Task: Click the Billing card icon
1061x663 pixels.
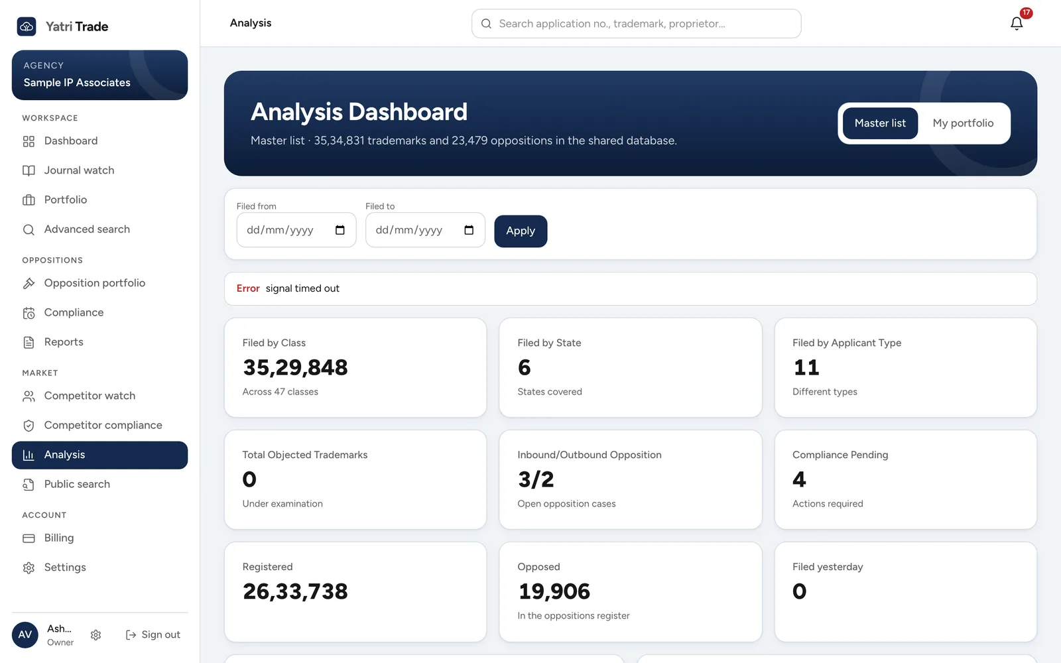Action: pyautogui.click(x=29, y=538)
